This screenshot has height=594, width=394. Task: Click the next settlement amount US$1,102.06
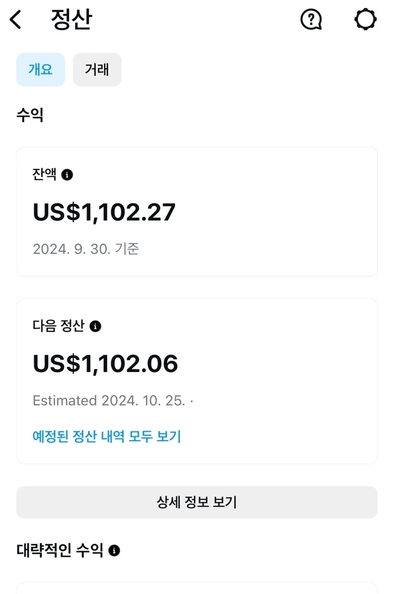pyautogui.click(x=105, y=363)
